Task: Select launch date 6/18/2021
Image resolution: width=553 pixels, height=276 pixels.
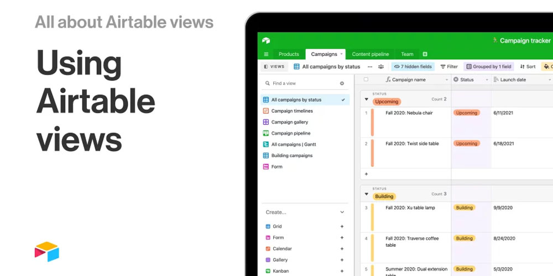Action: tap(504, 144)
